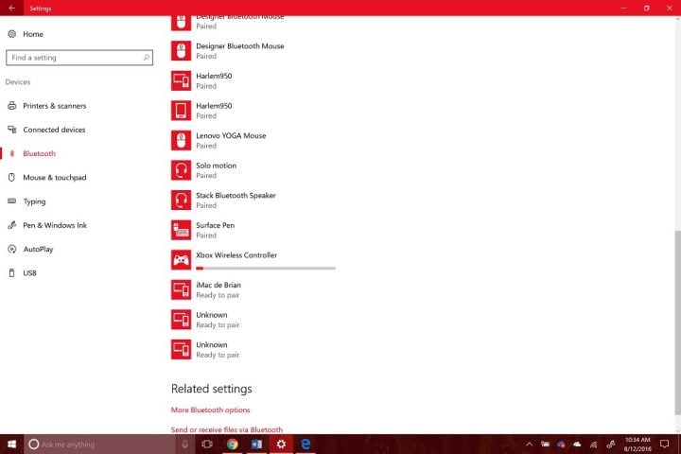Open Microsoft Edge from the taskbar

tap(306, 444)
